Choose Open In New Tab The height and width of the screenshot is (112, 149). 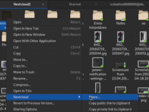44,28
